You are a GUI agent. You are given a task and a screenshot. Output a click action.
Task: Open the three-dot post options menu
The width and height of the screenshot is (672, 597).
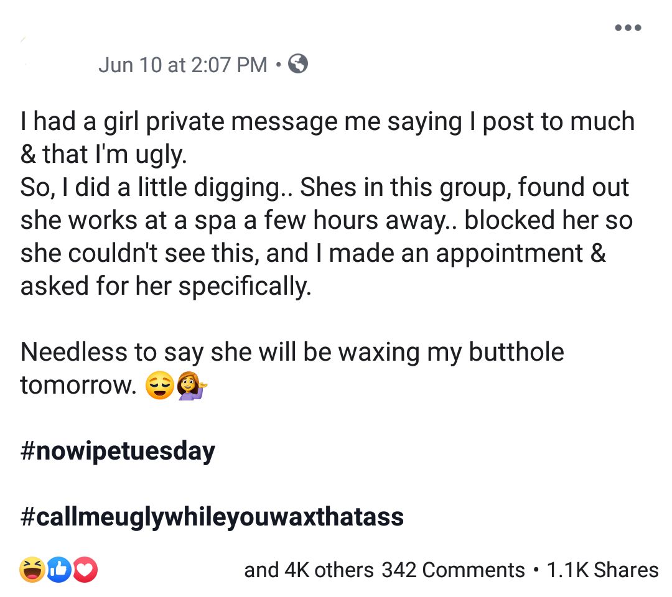coord(627,28)
